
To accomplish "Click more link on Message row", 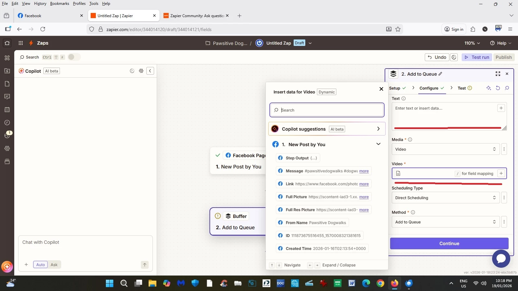I will tap(364, 171).
